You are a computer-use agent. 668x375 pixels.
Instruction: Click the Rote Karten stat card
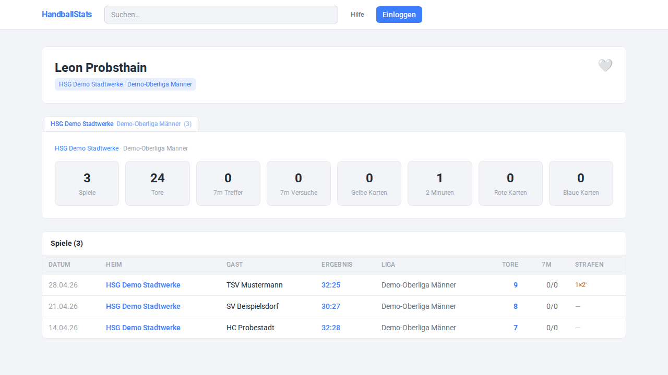[510, 183]
